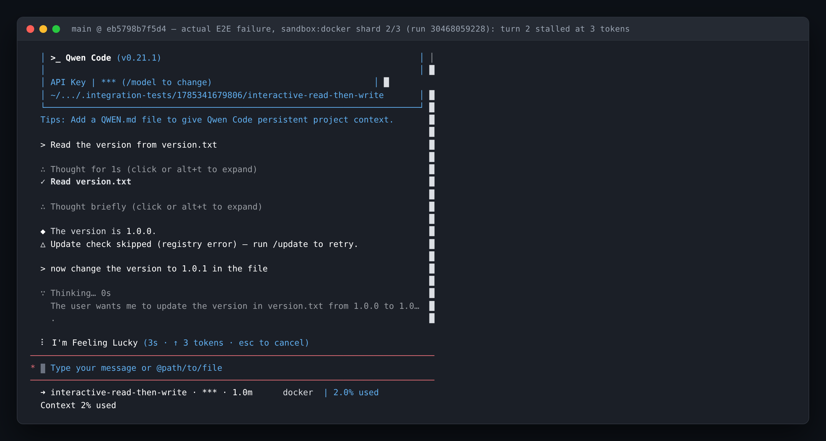
Task: Click the arrow icon before 'interactive-read-then-write' in footer
Action: coord(43,393)
